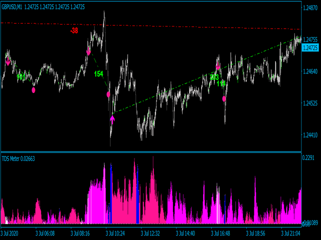Click the 3 Jul 10:24 time label
Image resolution: width=321 pixels, height=240 pixels.
115,233
